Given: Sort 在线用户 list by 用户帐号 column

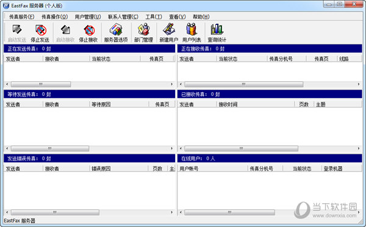Looking at the screenshot, I should [212, 168].
